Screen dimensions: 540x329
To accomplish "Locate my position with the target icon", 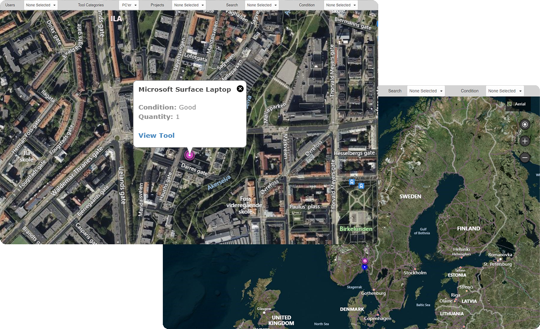I will coord(525,124).
